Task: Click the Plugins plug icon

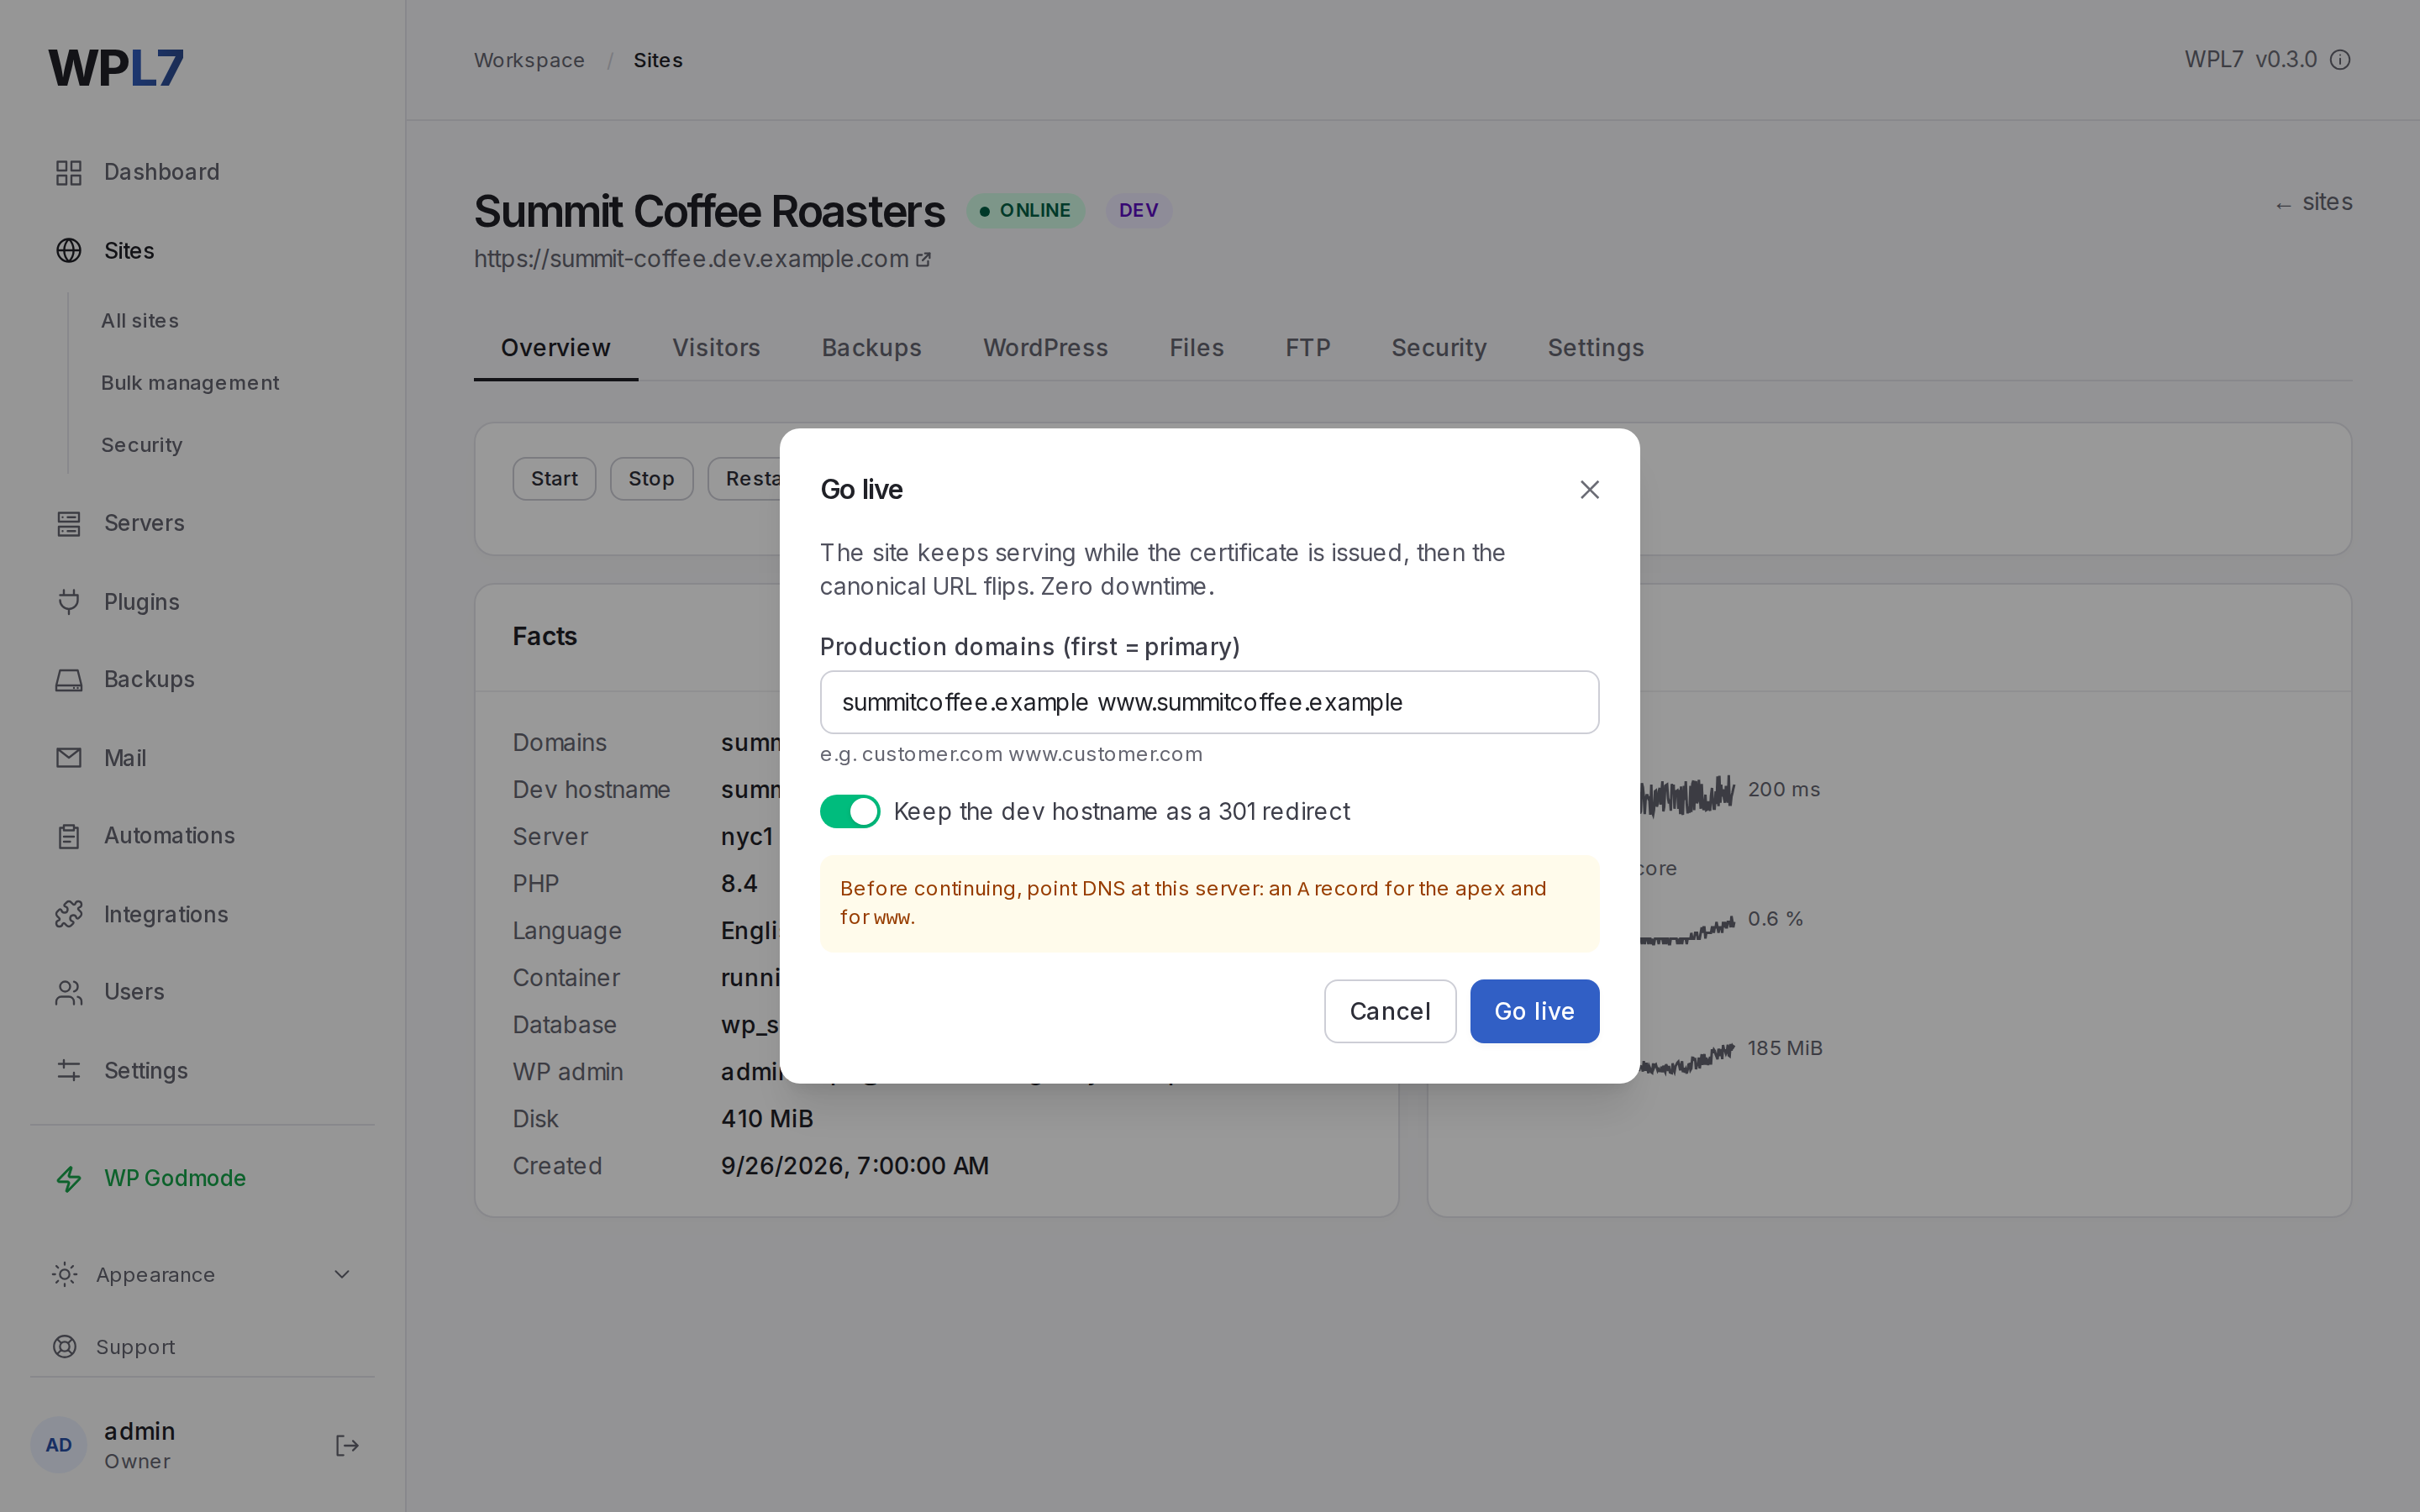Action: coord(69,601)
